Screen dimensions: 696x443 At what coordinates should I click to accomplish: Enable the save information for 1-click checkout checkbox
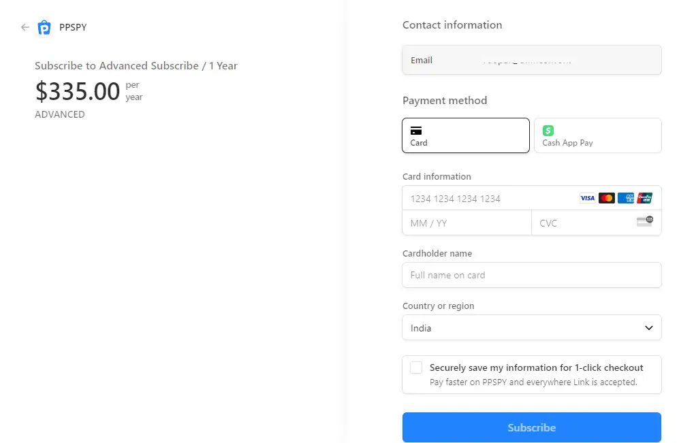tap(416, 367)
